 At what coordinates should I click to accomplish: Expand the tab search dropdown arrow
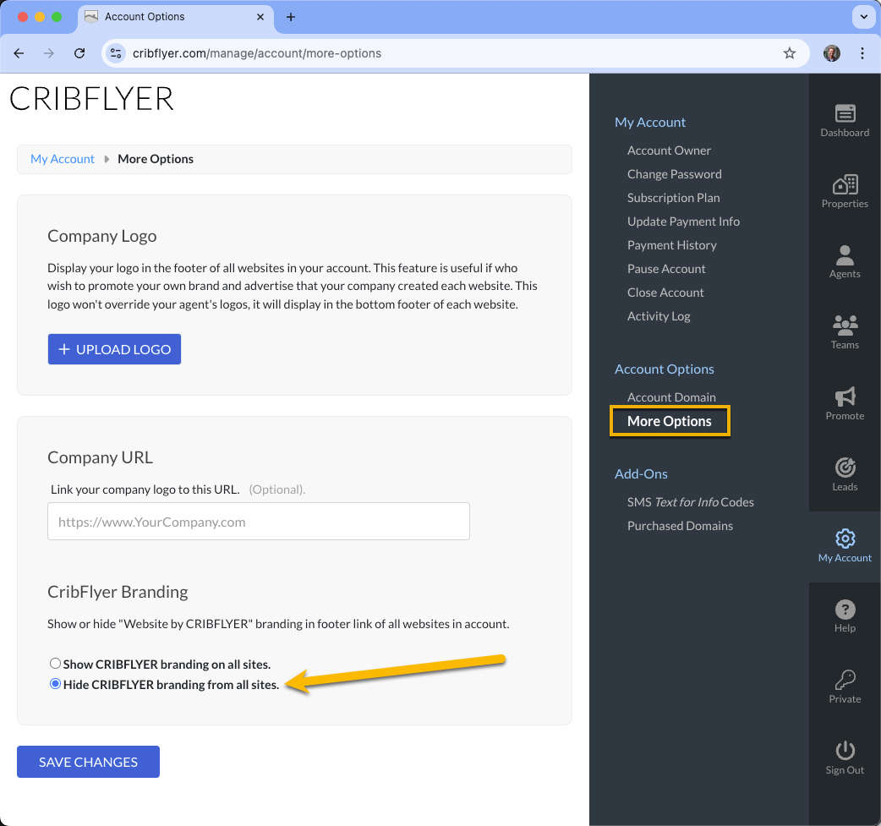(863, 17)
